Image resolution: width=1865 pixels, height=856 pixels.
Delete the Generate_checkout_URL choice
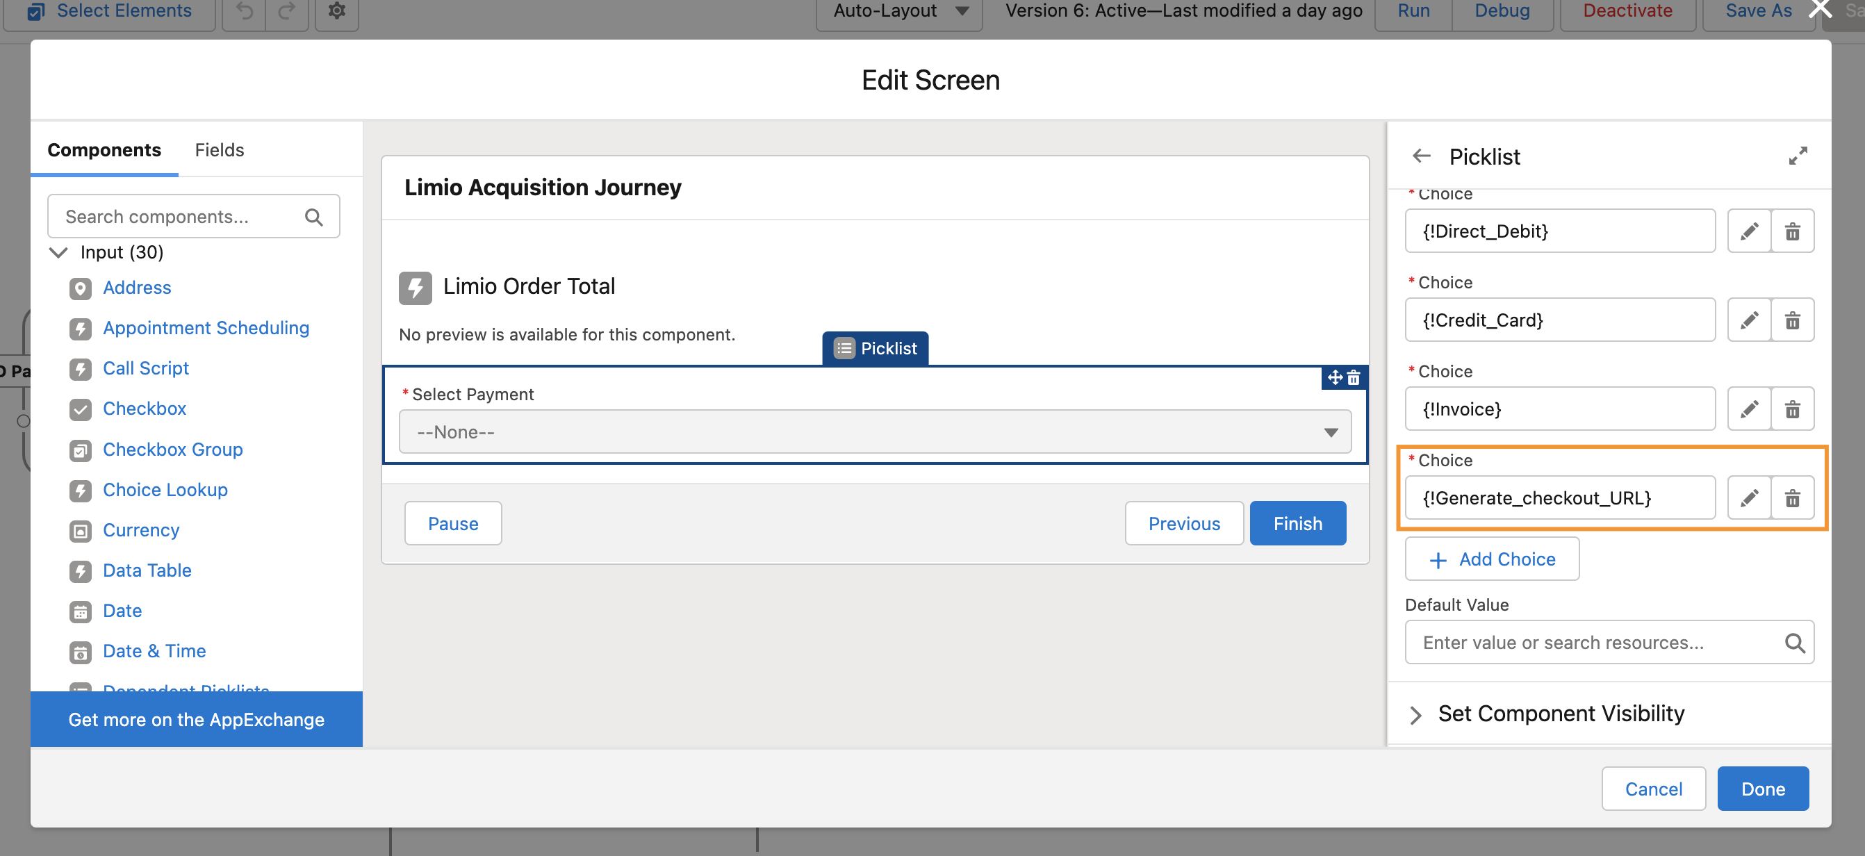(x=1792, y=498)
